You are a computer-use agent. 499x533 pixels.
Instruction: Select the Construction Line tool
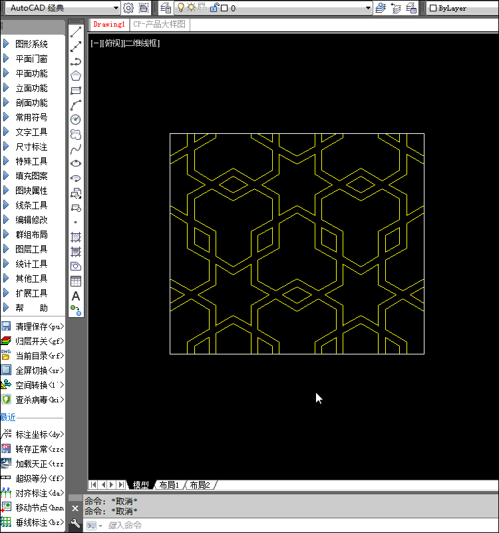pyautogui.click(x=76, y=47)
